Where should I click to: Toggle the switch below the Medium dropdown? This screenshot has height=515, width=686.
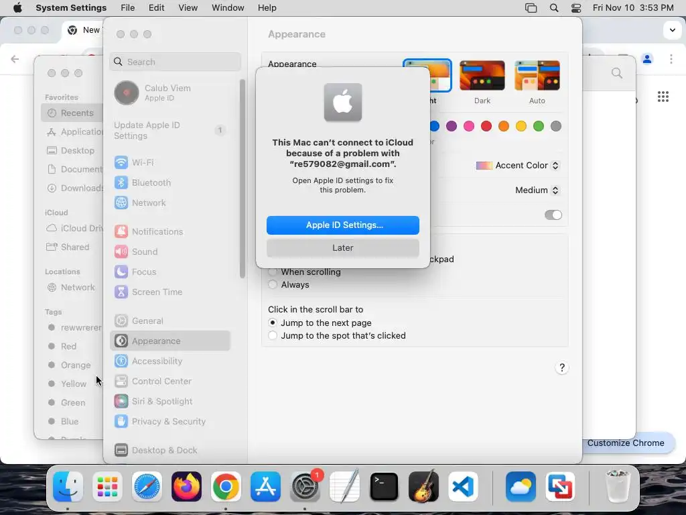pos(553,215)
